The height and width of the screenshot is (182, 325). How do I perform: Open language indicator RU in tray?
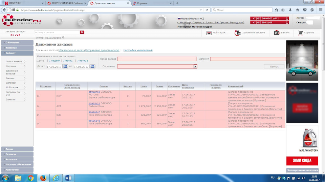tap(273, 178)
